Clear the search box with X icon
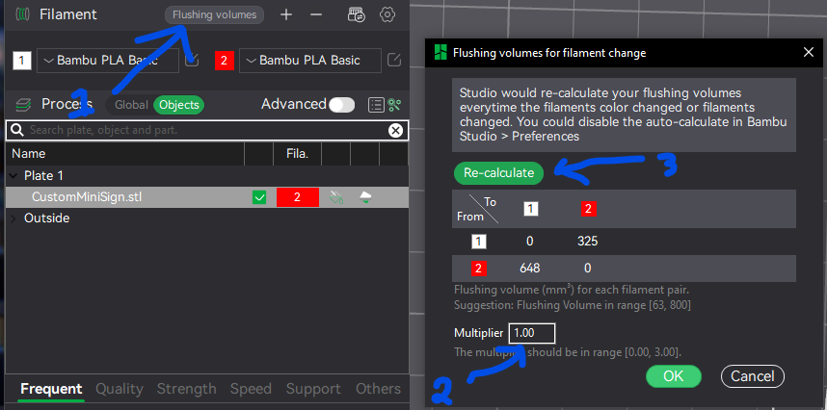 pos(395,130)
